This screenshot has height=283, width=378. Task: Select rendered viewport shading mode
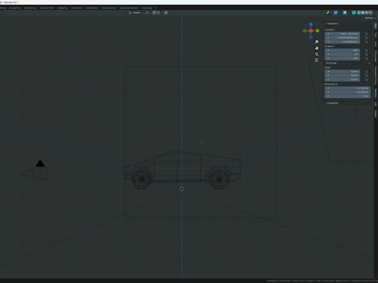pos(371,13)
